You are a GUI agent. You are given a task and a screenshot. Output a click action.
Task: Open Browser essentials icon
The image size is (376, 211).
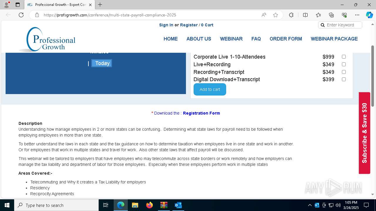344,15
